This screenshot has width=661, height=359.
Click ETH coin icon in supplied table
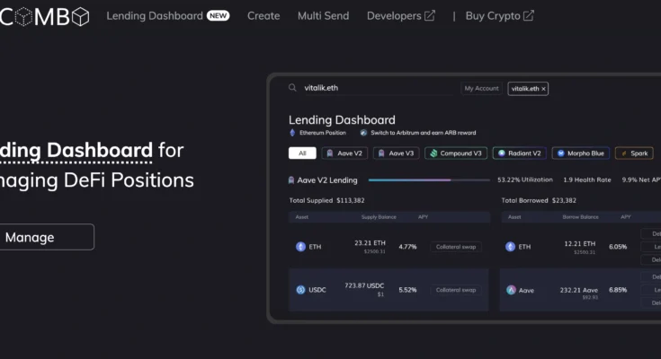(x=300, y=247)
